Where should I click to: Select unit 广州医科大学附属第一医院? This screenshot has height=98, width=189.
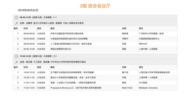151,34
